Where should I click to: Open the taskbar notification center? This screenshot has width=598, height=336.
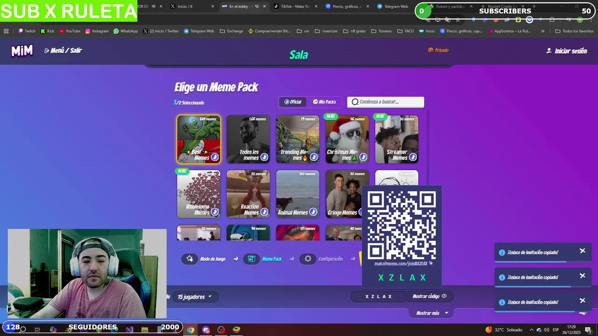(x=588, y=330)
